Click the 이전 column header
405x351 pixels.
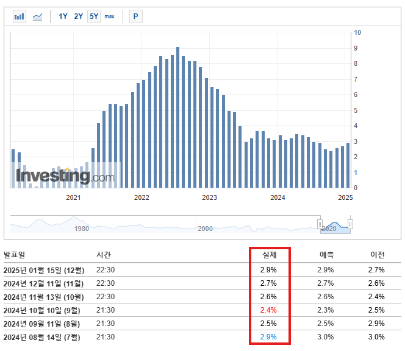pyautogui.click(x=378, y=255)
